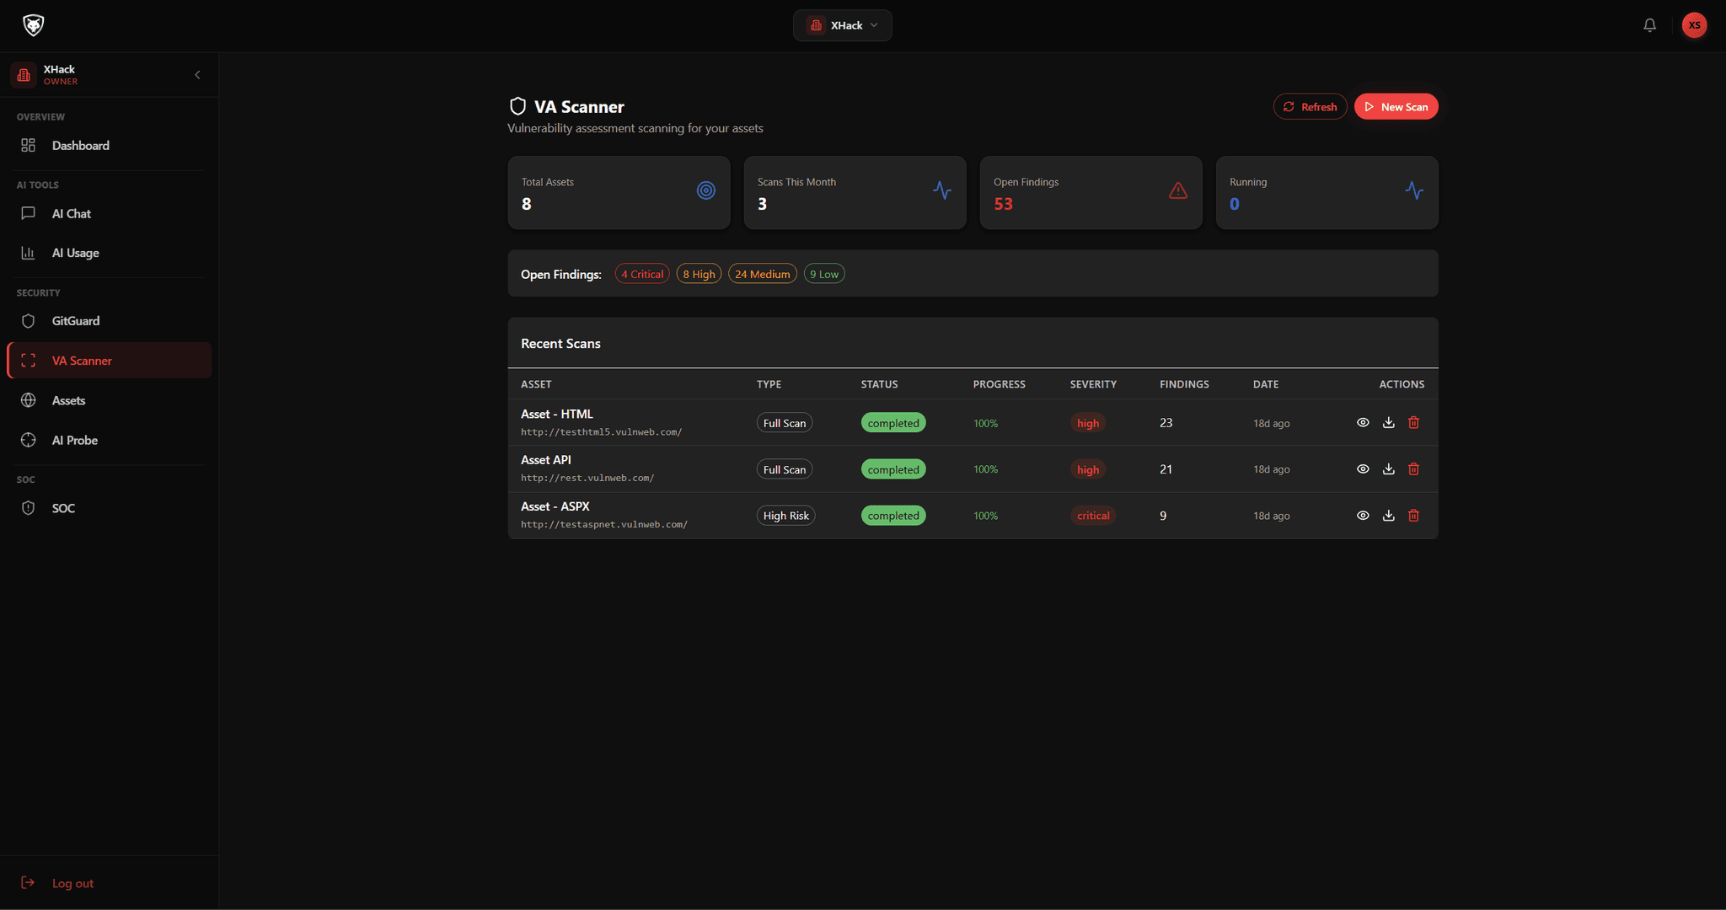Click the GitGuard shield icon
This screenshot has height=910, width=1726.
pos(28,321)
